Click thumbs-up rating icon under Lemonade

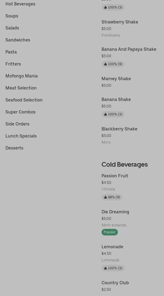(x=105, y=268)
